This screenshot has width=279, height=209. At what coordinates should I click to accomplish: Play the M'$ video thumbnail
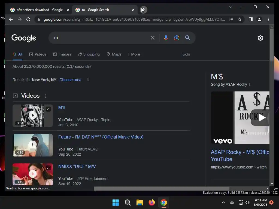(33, 115)
